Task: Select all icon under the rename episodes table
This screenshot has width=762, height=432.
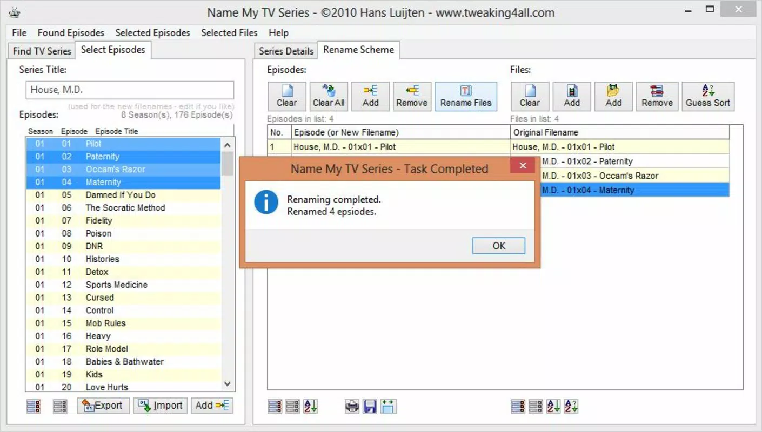Action: coord(275,406)
